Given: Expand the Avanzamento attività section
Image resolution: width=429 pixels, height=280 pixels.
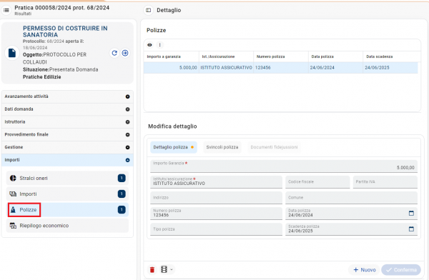Looking at the screenshot, I should point(67,96).
